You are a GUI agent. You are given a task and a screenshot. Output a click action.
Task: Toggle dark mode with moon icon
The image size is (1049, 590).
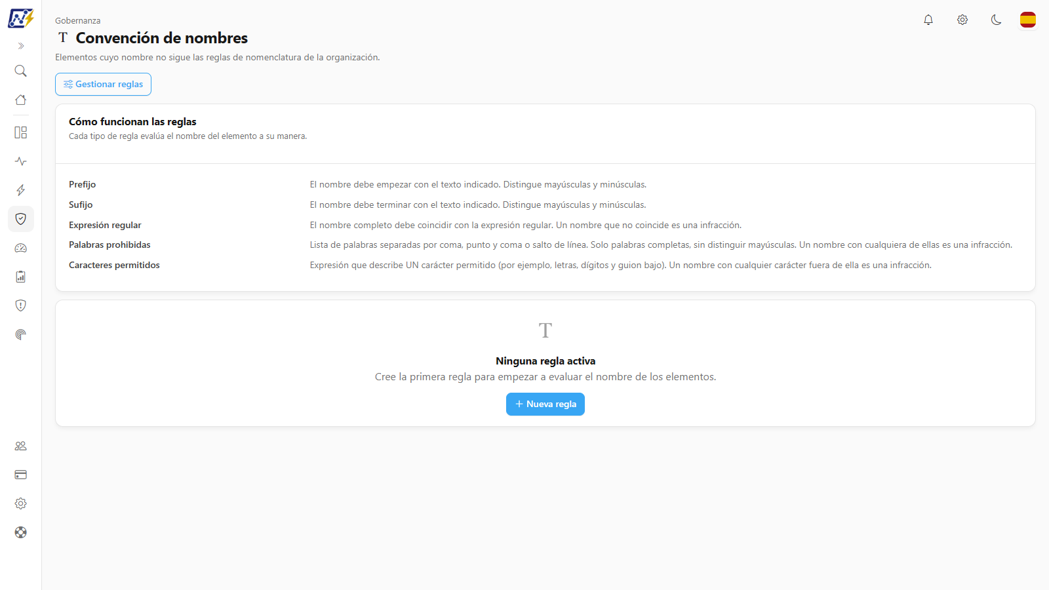[x=997, y=20]
